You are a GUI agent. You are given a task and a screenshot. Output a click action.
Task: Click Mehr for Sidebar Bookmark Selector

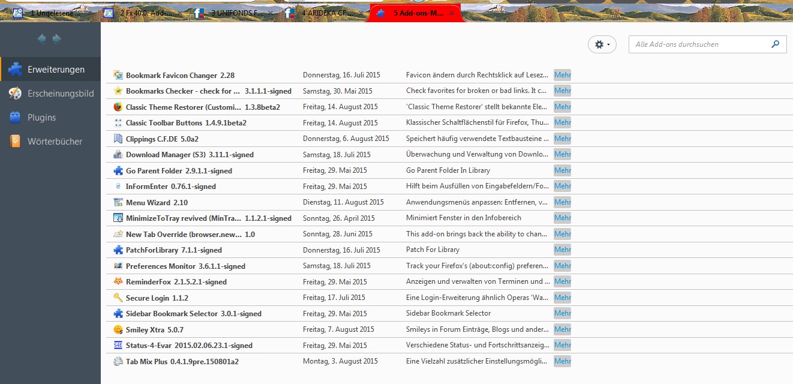click(x=563, y=313)
